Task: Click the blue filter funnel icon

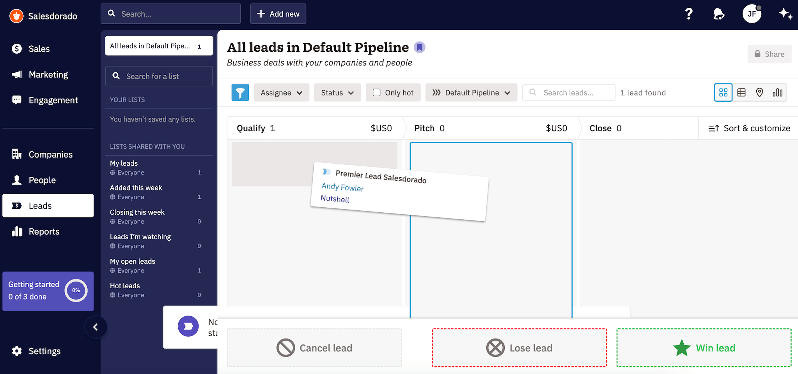Action: pos(240,93)
